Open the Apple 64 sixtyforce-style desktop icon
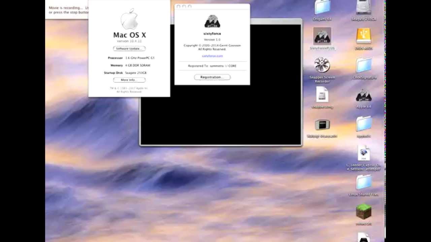 pos(364,95)
